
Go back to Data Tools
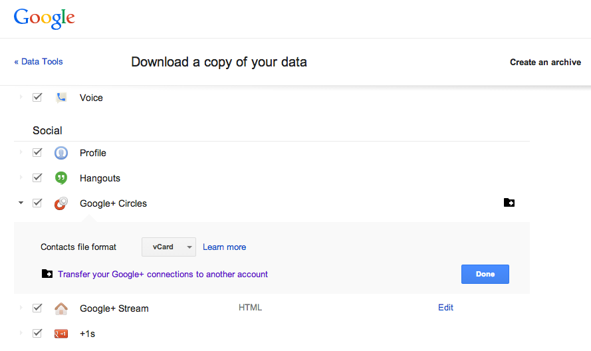pyautogui.click(x=39, y=62)
